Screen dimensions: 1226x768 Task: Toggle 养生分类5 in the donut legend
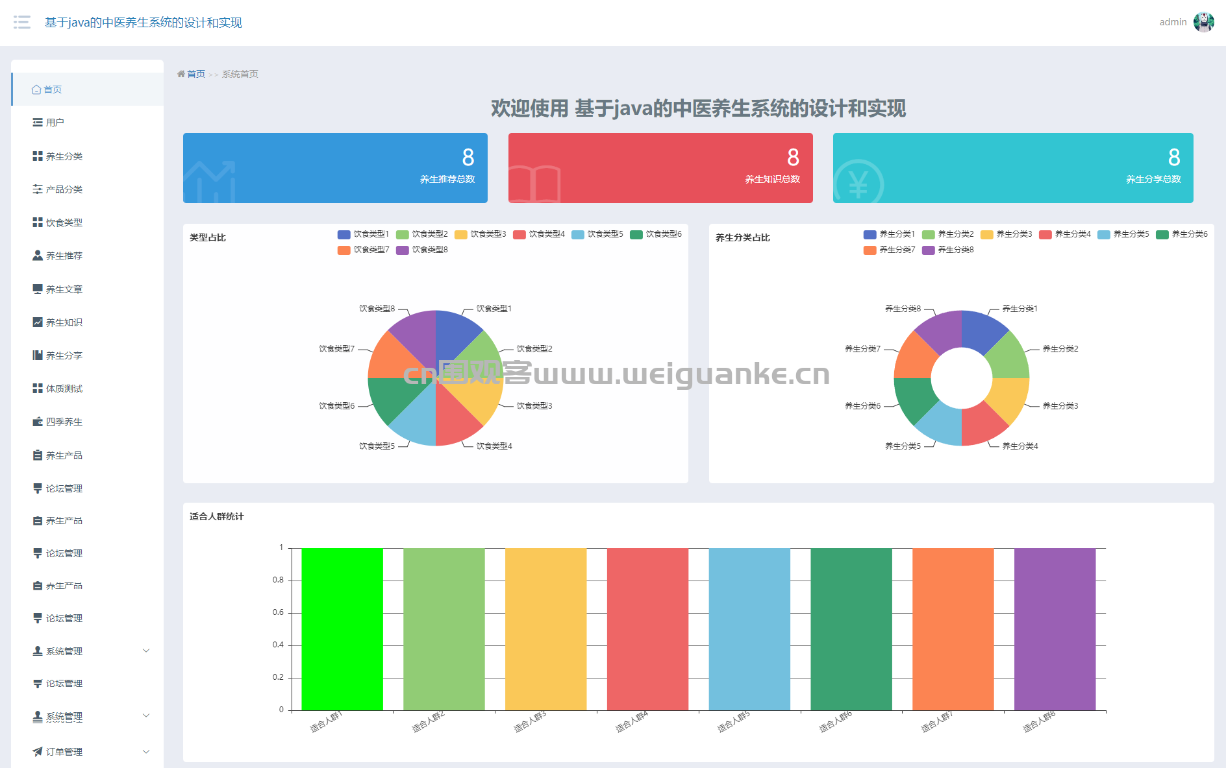(x=1123, y=234)
